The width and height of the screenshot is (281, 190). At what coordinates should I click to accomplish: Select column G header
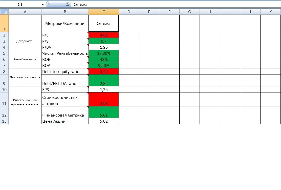[190, 12]
